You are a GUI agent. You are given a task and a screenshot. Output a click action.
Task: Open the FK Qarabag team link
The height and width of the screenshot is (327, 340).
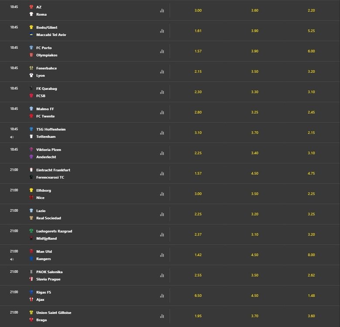tap(46, 89)
